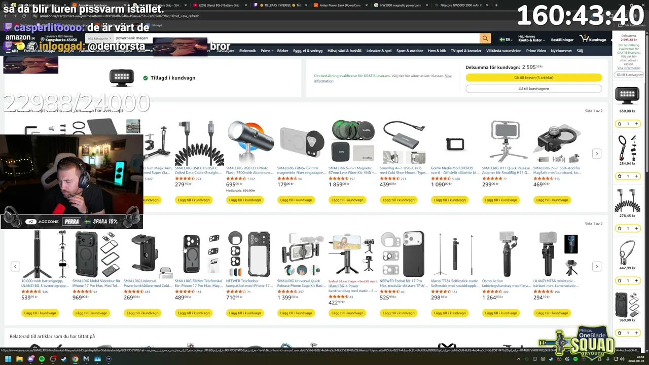Viewport: 649px width, 365px height.
Task: Open a new browser tab
Action: tap(496, 5)
